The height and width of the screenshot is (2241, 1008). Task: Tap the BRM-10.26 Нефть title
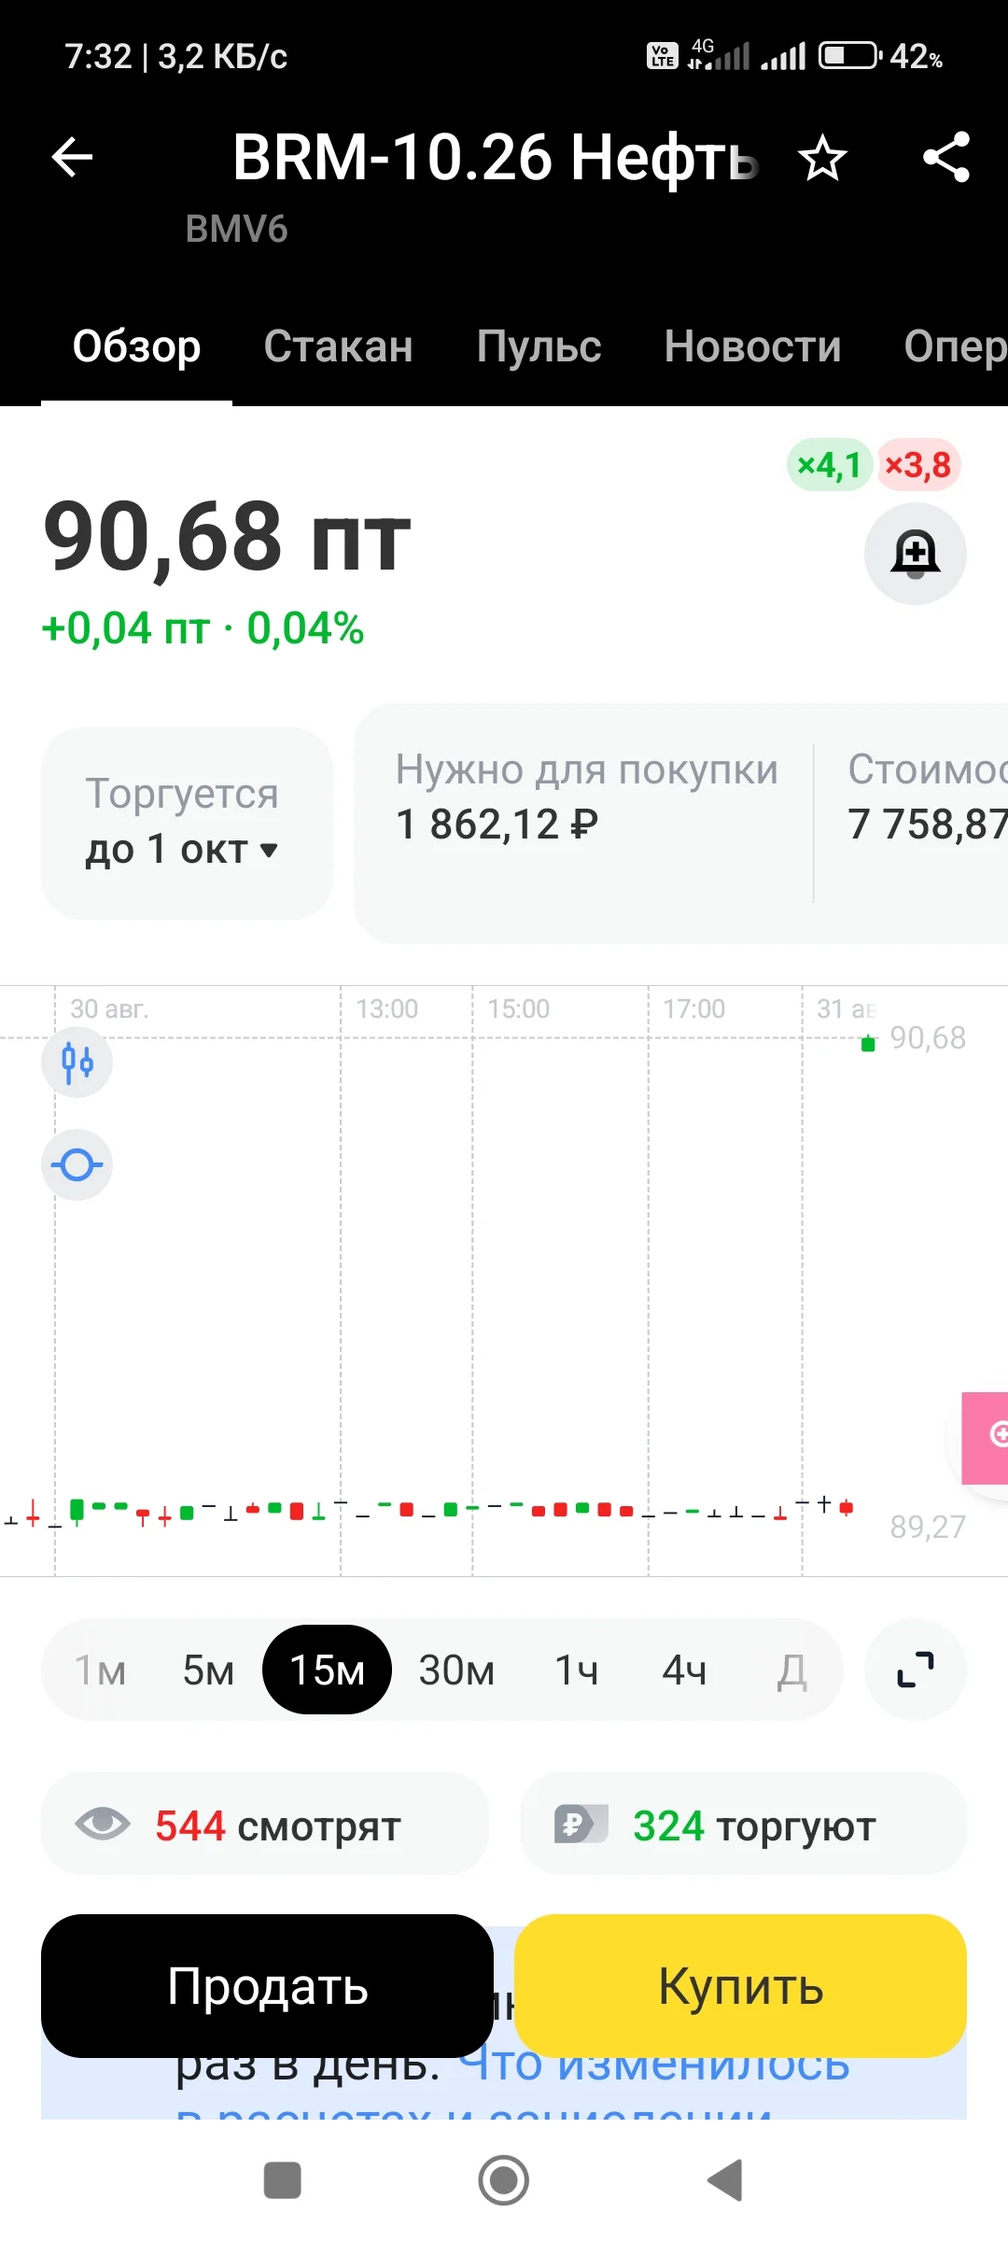point(495,157)
